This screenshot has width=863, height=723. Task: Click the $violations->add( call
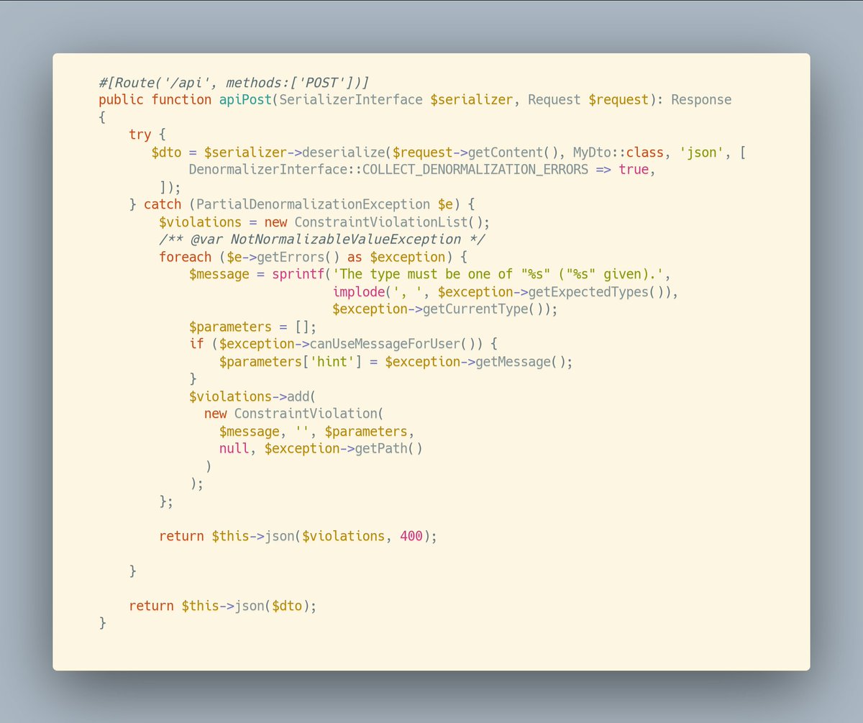coord(252,396)
